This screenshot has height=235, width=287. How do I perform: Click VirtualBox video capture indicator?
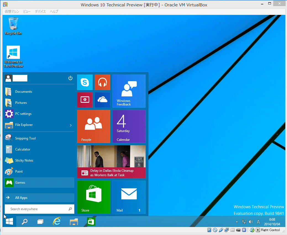coord(238,230)
